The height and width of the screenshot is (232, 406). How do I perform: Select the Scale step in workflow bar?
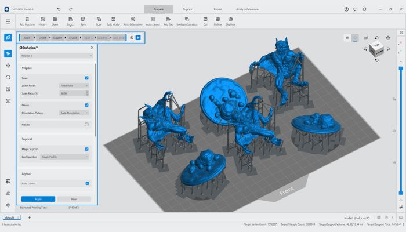coord(27,38)
